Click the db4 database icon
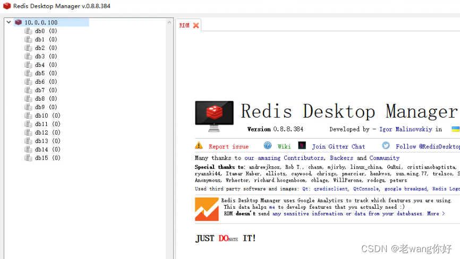The width and height of the screenshot is (460, 259). click(28, 65)
